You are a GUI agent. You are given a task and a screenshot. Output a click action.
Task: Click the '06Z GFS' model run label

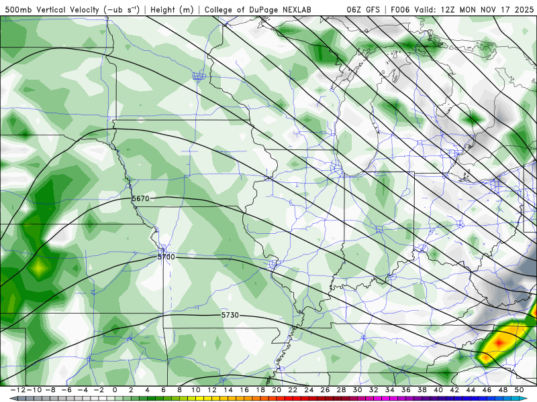tap(363, 9)
